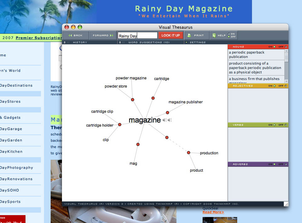Switch Adverbs ON
The width and height of the screenshot is (302, 223).
[274, 164]
